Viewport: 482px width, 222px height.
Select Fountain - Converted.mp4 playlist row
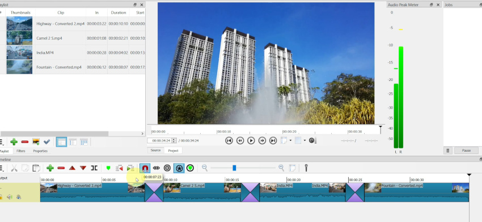73,67
